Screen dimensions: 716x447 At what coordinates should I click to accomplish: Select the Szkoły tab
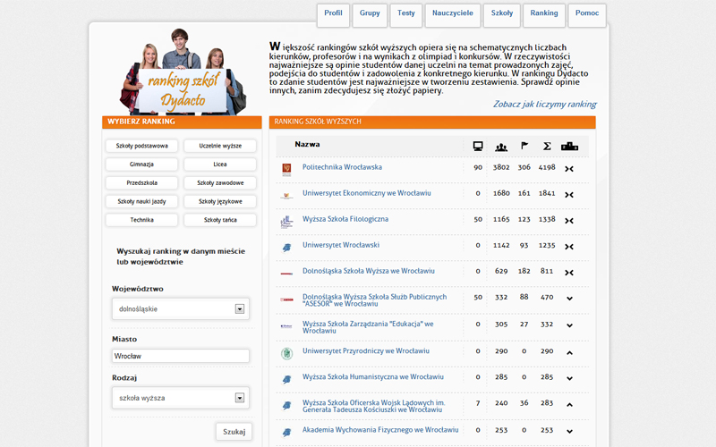[502, 13]
